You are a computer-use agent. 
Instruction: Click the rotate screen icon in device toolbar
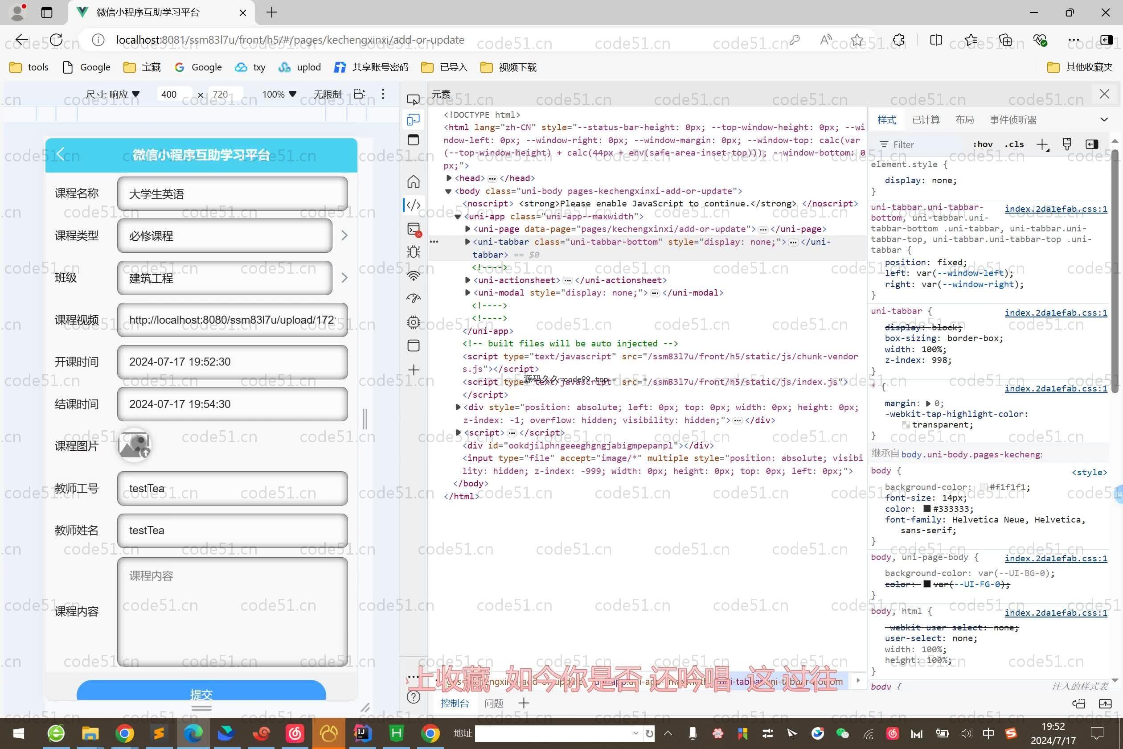click(x=359, y=94)
